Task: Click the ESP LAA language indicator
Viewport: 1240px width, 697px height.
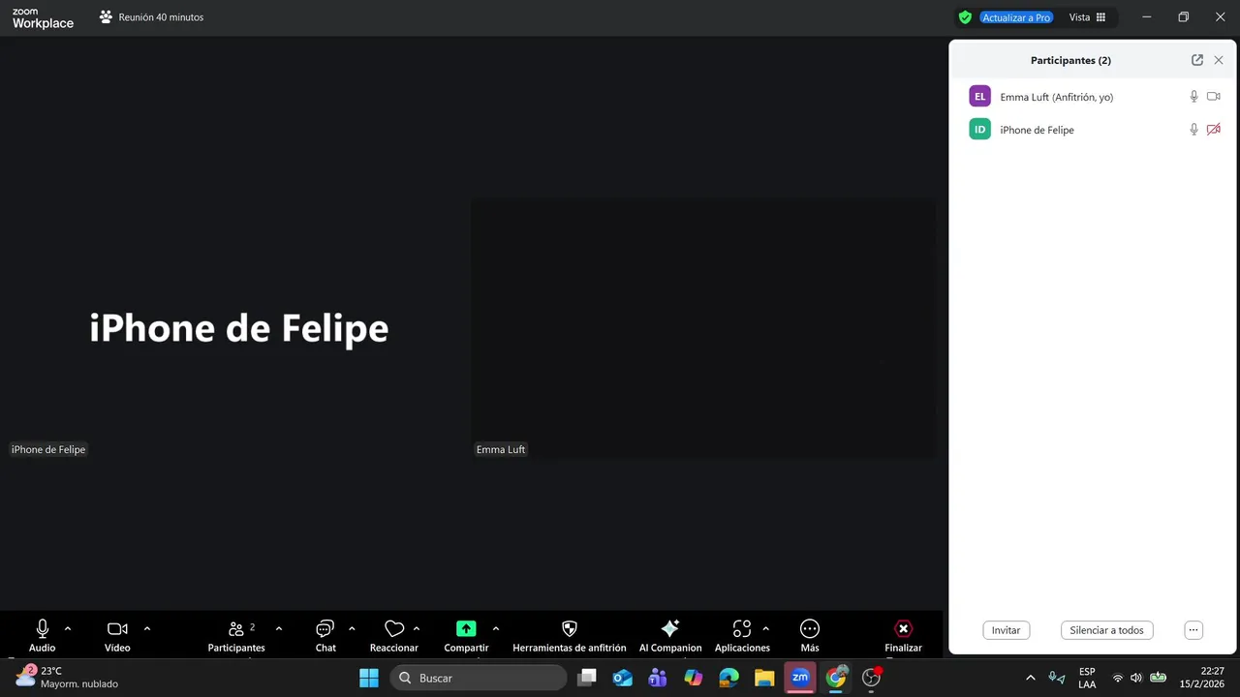Action: pyautogui.click(x=1087, y=678)
